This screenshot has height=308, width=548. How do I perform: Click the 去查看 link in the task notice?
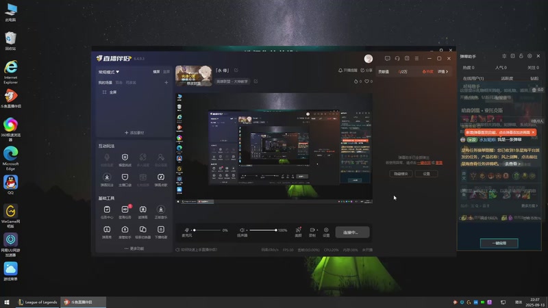pos(512,164)
